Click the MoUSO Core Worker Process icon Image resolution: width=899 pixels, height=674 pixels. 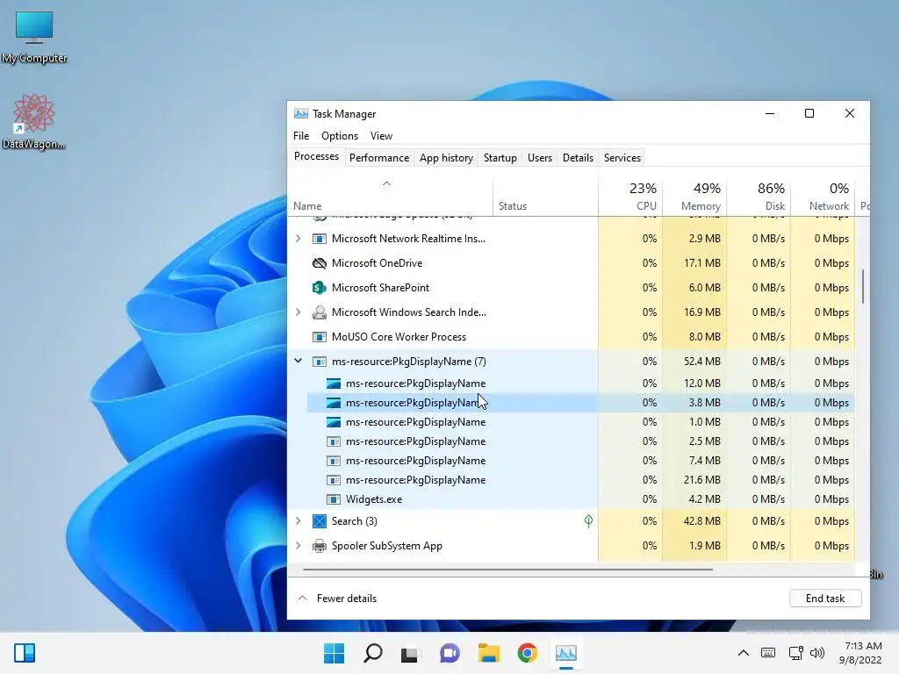coord(320,337)
